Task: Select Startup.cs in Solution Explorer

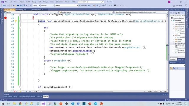Action: pos(180,50)
